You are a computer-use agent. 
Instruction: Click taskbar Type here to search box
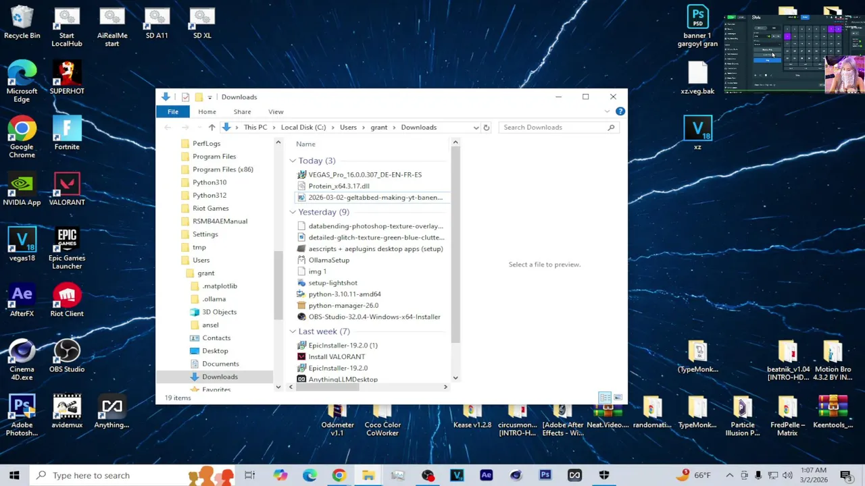[x=132, y=475]
